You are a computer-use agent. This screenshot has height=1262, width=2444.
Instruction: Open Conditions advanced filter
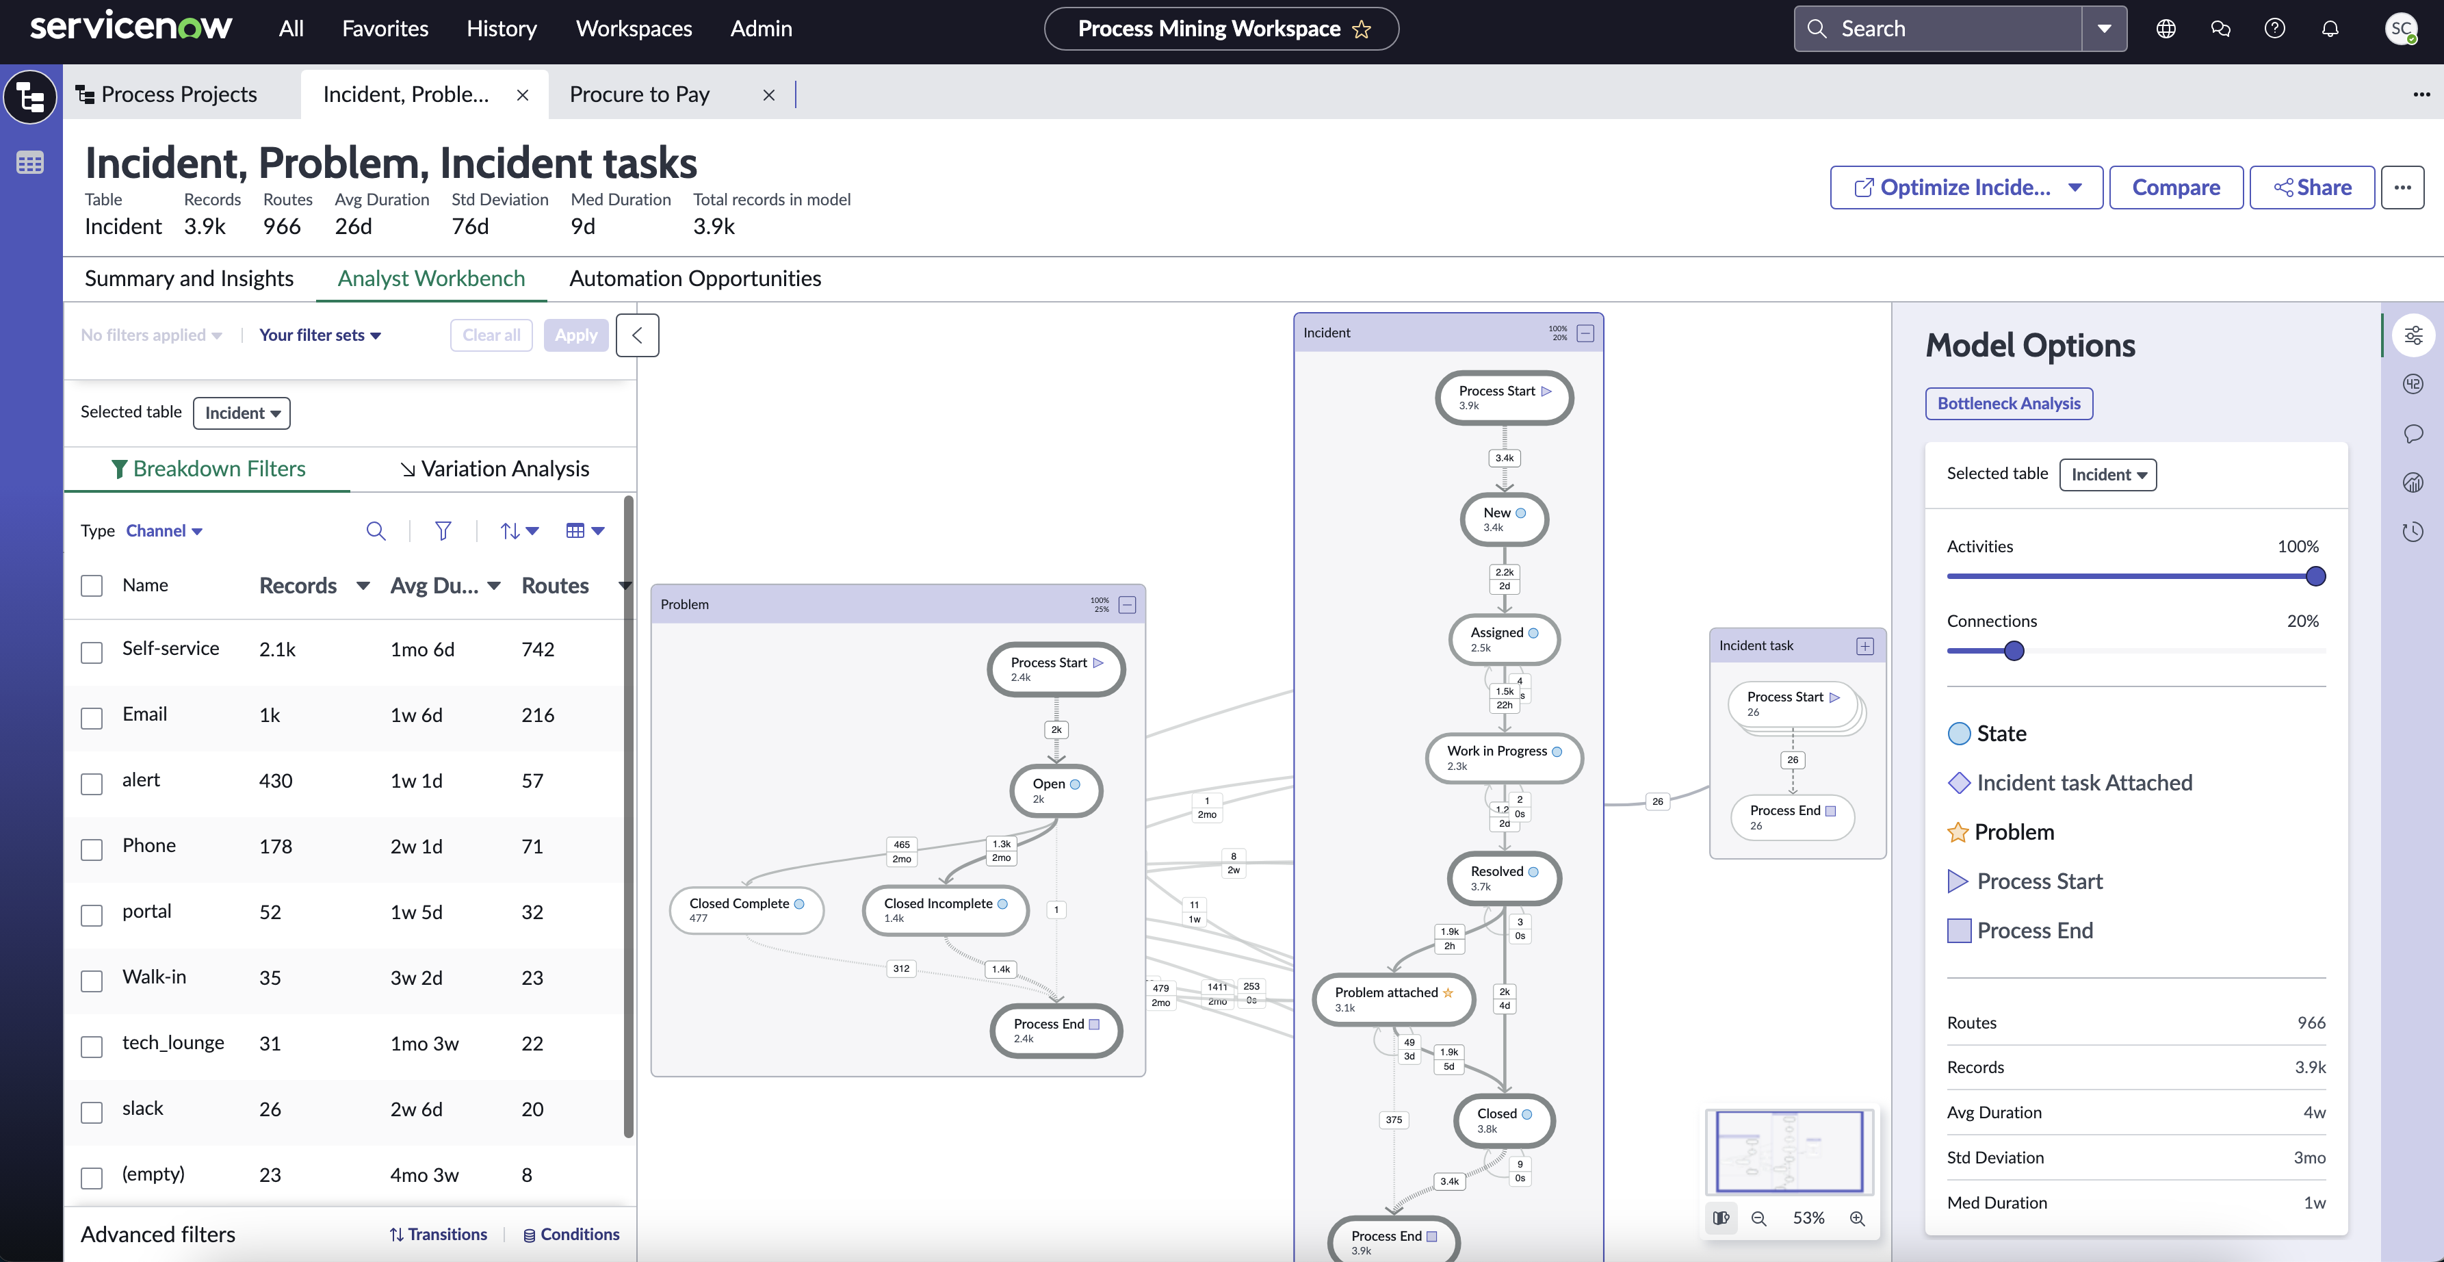[x=571, y=1233]
